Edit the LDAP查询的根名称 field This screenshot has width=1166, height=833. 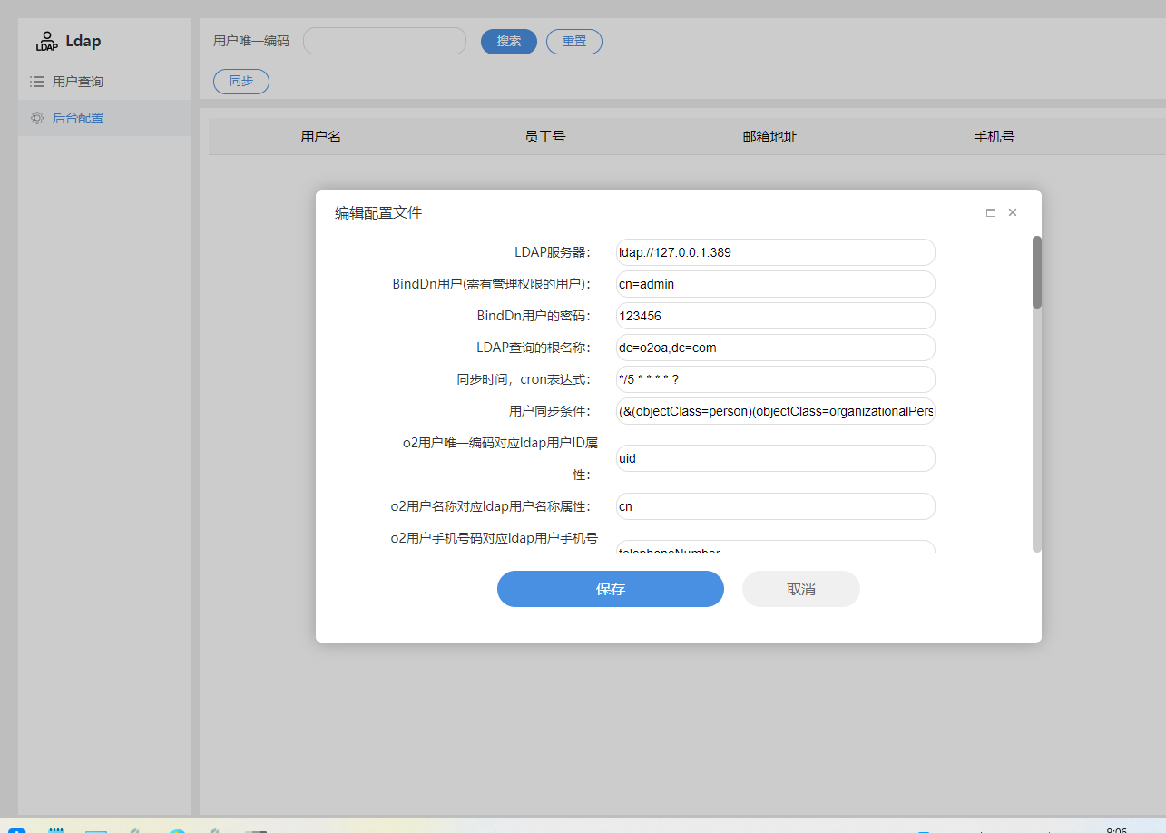point(775,348)
